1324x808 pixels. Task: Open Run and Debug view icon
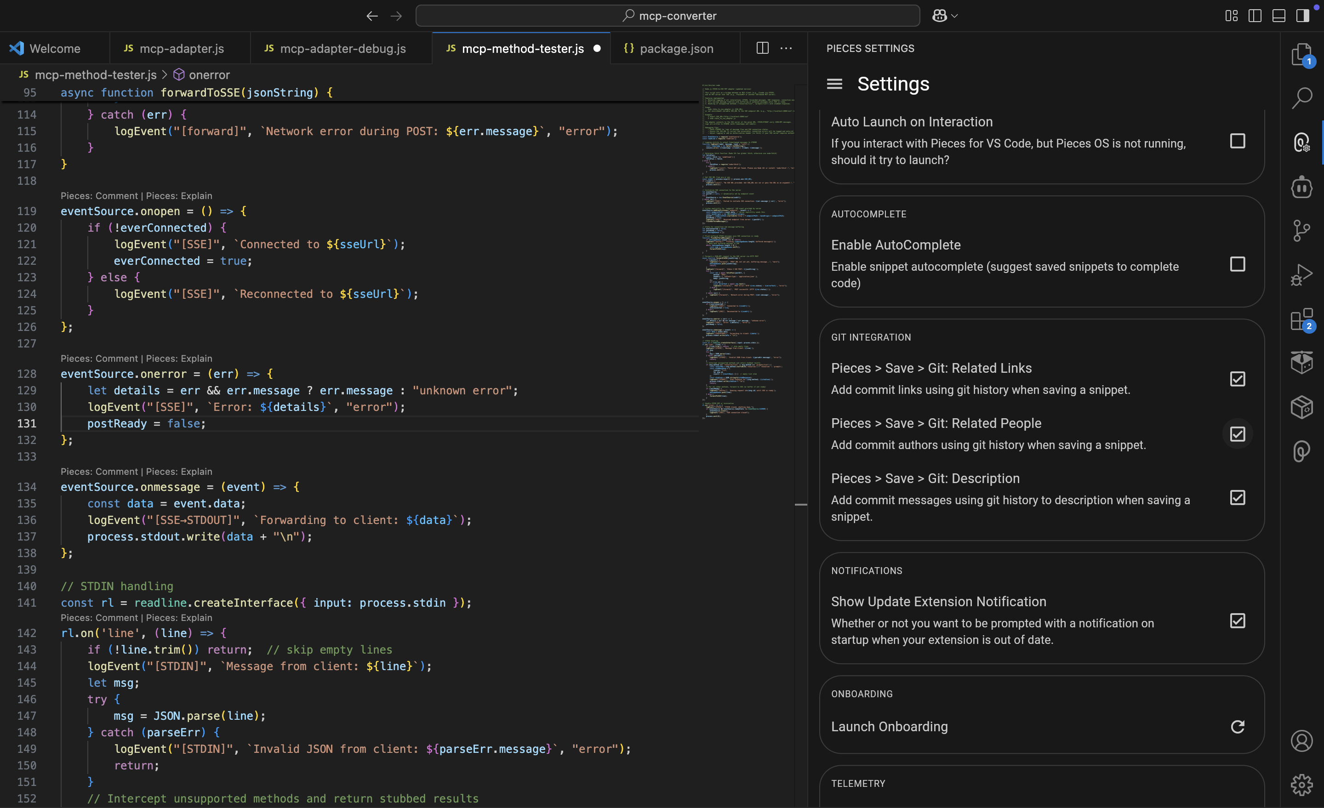click(x=1301, y=275)
